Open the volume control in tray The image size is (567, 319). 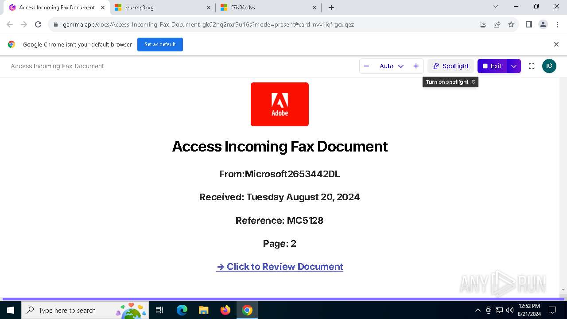pyautogui.click(x=510, y=310)
